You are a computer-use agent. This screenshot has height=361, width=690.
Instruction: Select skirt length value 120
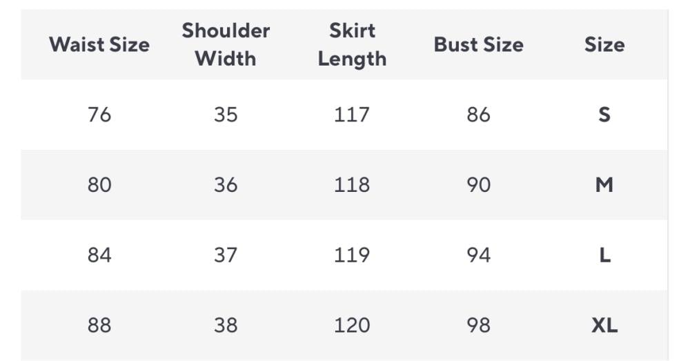352,325
